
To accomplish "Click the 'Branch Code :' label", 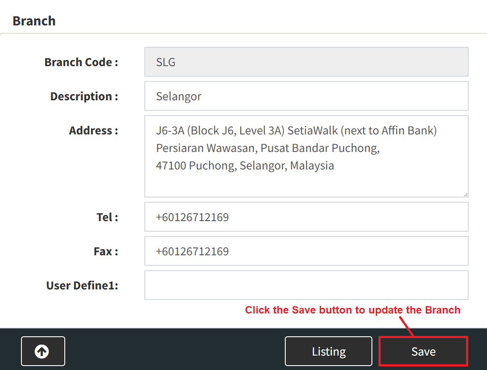I will click(81, 62).
